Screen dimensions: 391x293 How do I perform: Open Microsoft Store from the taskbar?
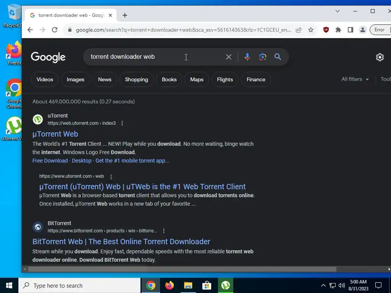(207, 285)
